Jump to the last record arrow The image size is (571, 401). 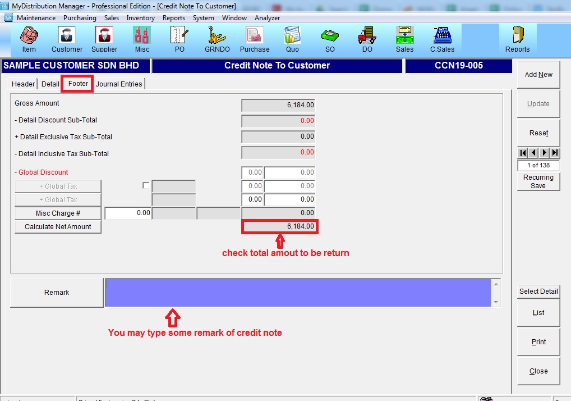click(555, 153)
